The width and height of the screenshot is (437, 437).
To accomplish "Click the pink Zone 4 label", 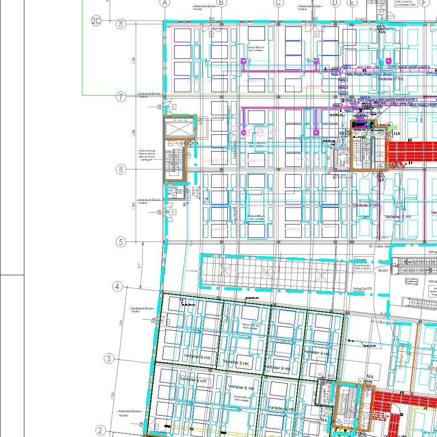I will [253, 131].
